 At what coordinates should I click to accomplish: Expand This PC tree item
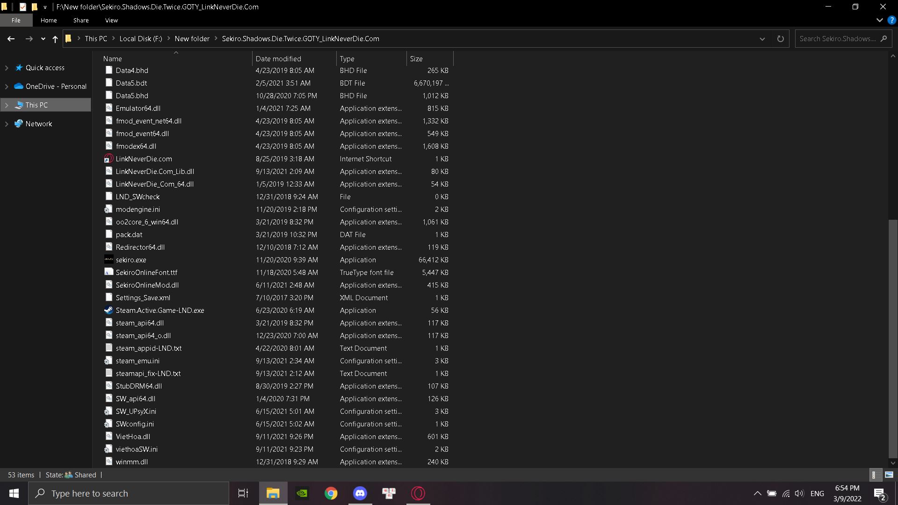click(x=5, y=104)
